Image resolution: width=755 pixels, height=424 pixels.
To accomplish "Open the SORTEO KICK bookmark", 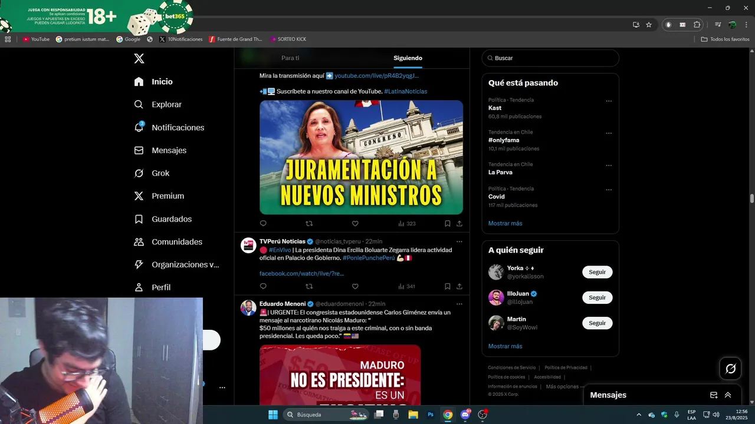I will [x=288, y=39].
